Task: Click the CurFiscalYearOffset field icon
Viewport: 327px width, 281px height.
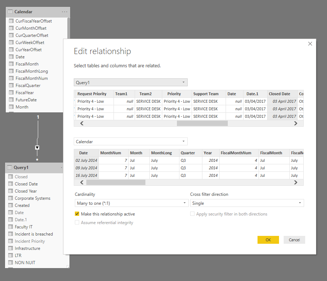Action: [11, 21]
